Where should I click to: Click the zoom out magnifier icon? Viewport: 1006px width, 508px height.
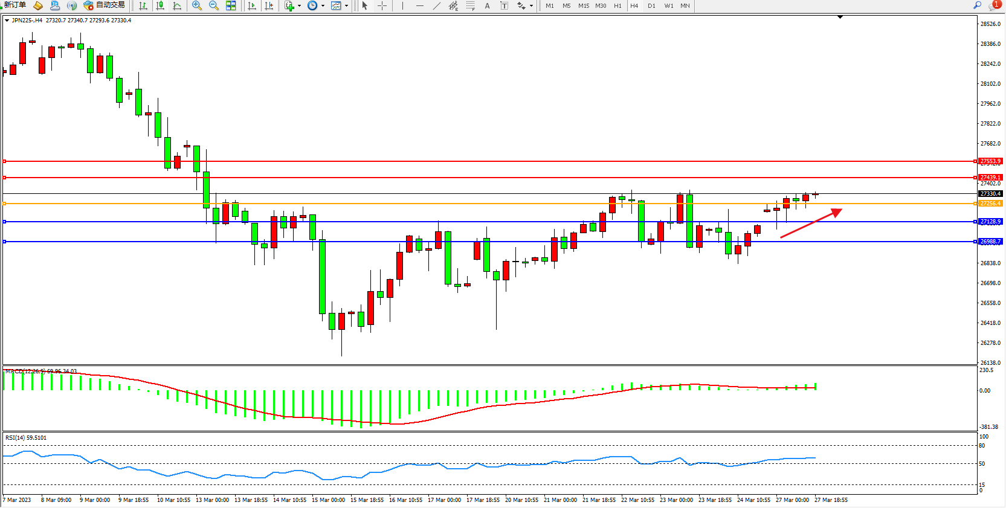(x=213, y=5)
